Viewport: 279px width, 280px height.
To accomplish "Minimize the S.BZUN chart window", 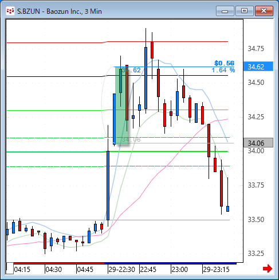I will click(225, 11).
